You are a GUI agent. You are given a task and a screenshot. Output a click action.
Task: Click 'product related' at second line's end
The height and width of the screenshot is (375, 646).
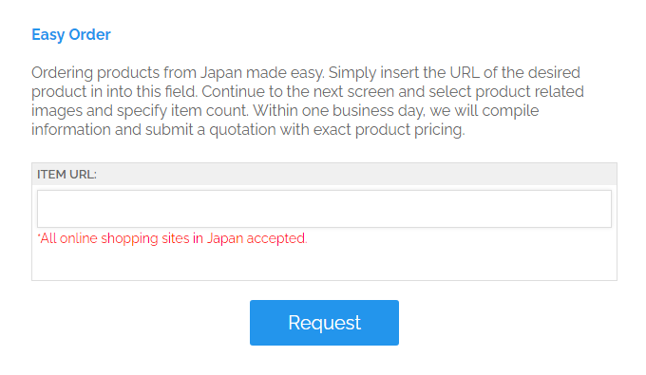pos(529,91)
